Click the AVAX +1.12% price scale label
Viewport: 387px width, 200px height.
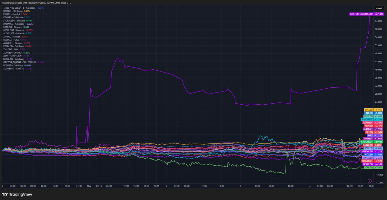click(375, 135)
